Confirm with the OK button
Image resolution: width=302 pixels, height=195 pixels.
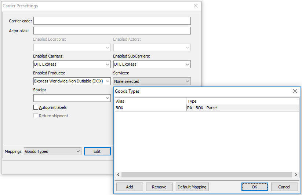255,187
